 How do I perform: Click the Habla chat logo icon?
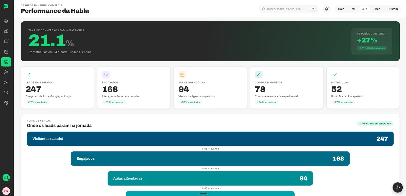pos(6,6)
